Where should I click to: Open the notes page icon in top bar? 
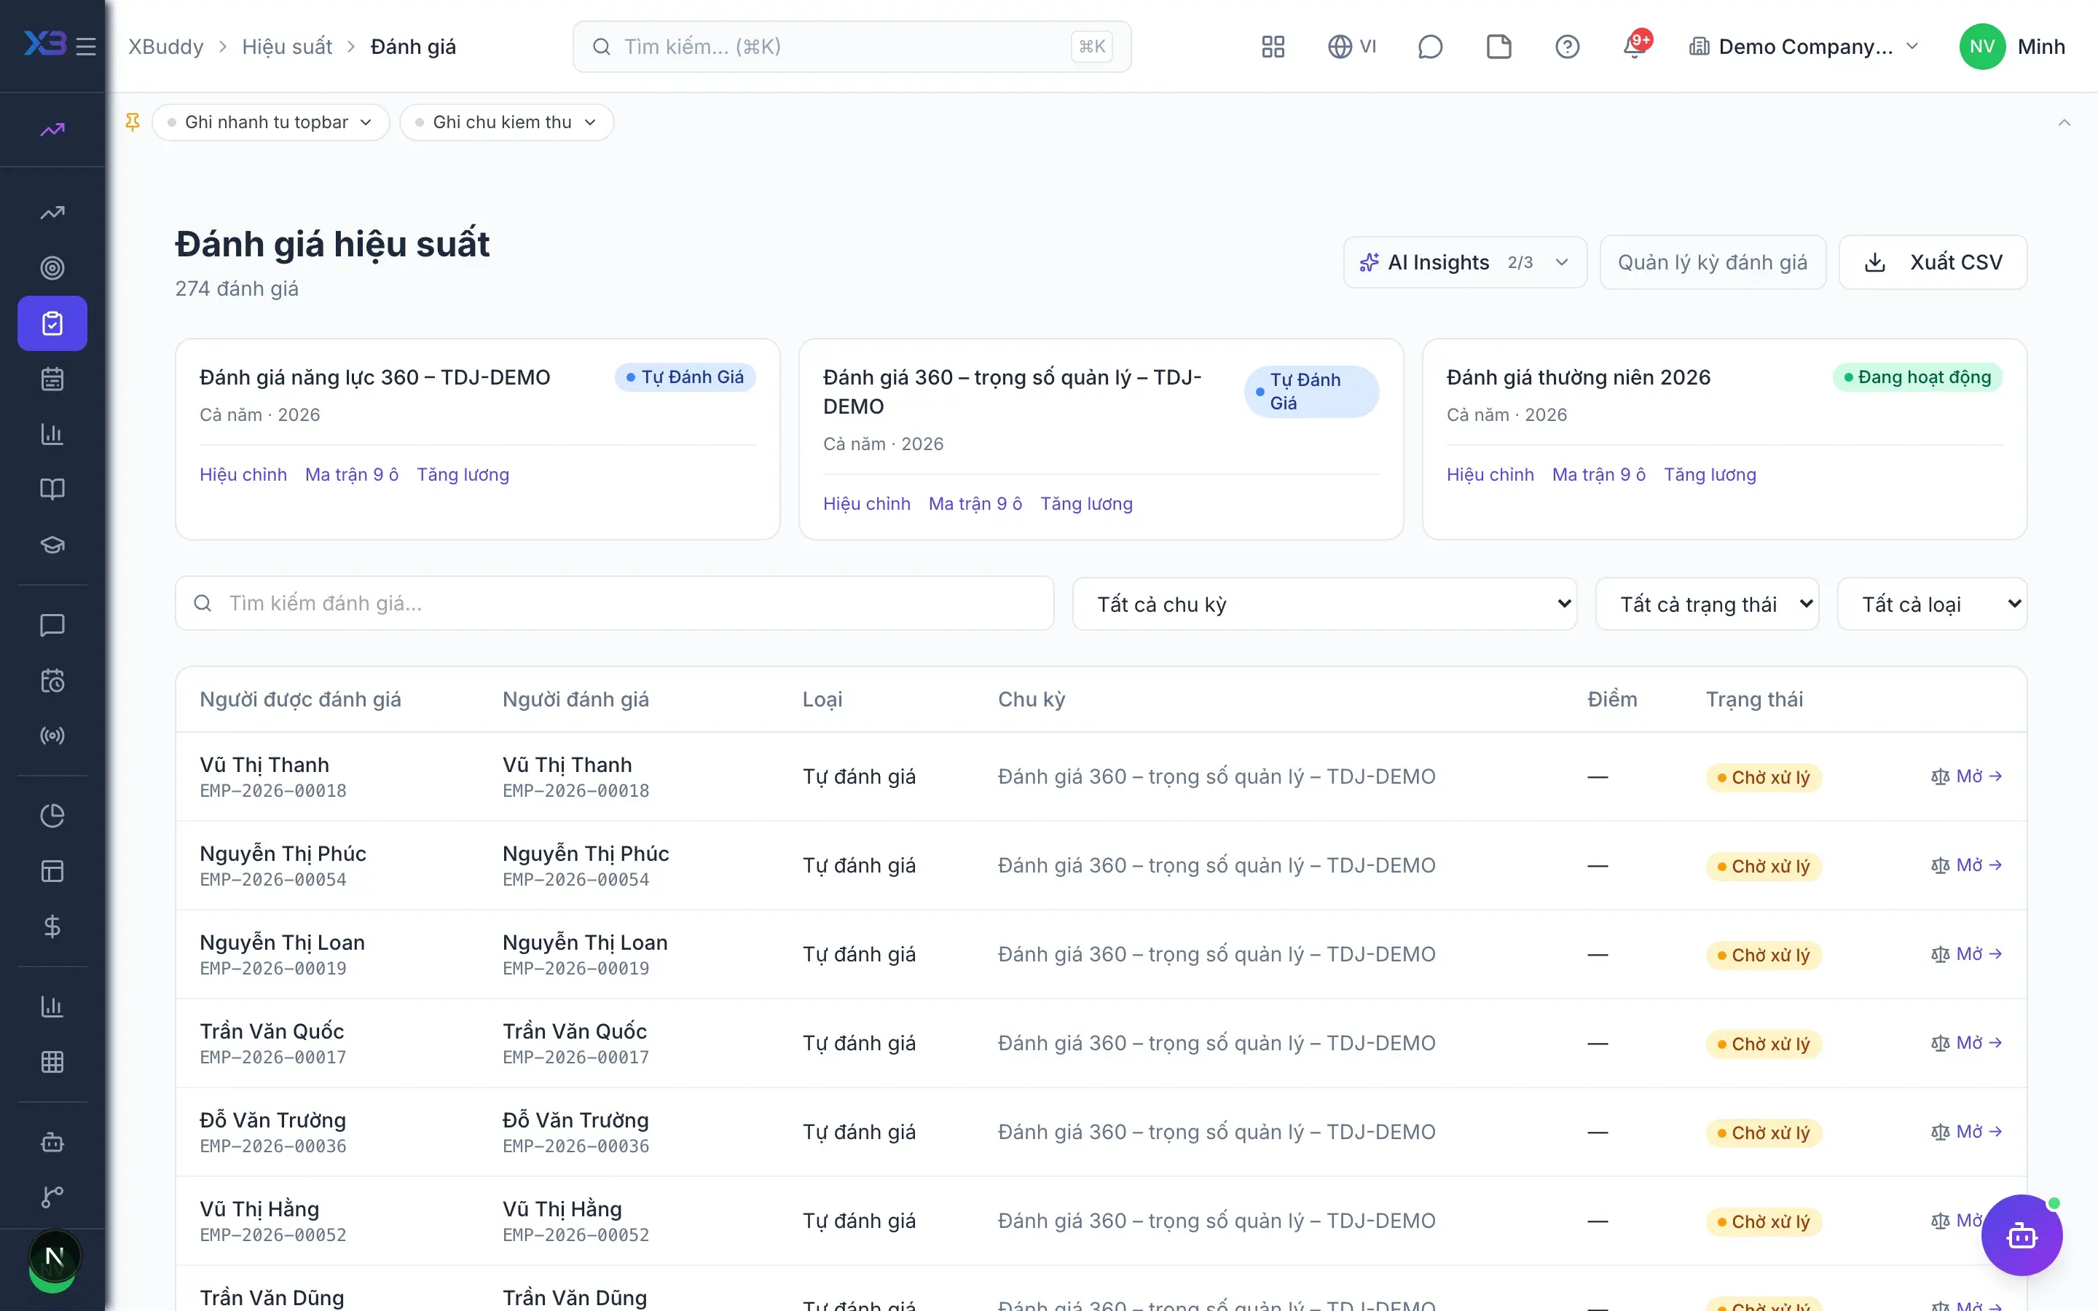[1499, 47]
